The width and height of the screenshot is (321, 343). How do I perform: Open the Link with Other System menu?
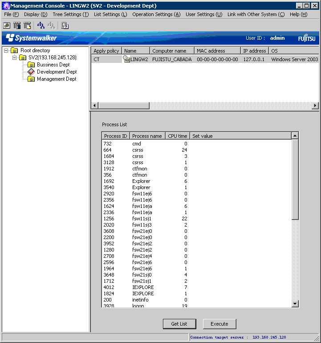click(x=256, y=14)
